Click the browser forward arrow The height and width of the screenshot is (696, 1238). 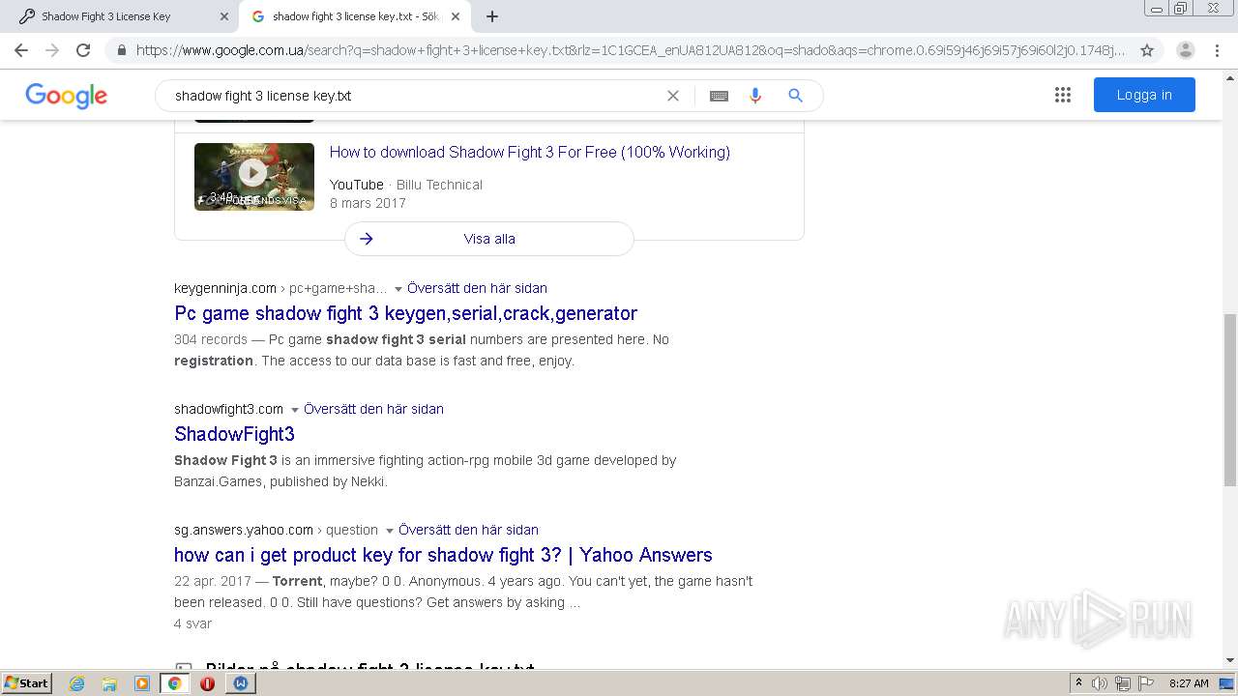click(52, 50)
